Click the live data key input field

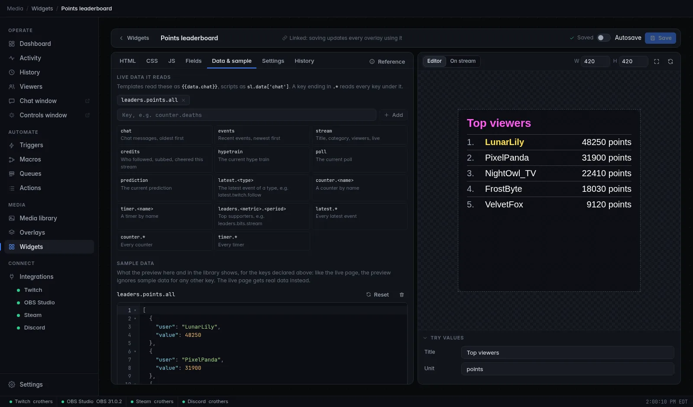[x=246, y=115]
